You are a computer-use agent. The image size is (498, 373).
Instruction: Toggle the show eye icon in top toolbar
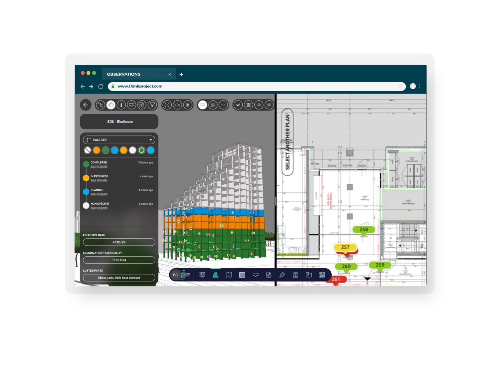click(x=259, y=105)
